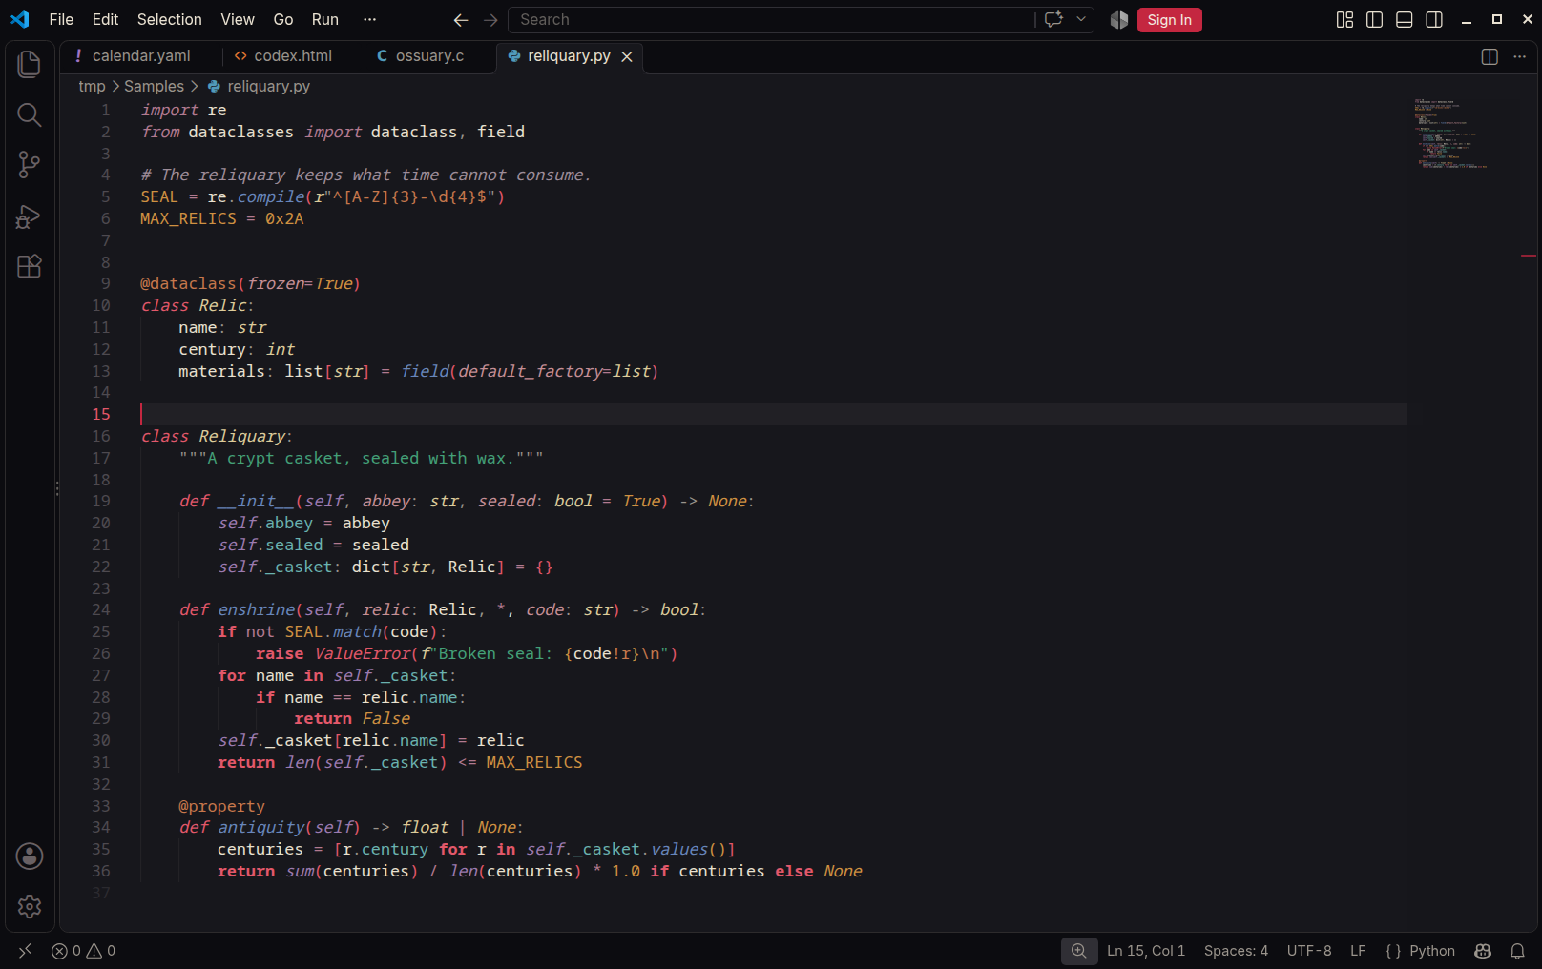Click the minimap code preview
This screenshot has width=1542, height=969.
tap(1450, 134)
